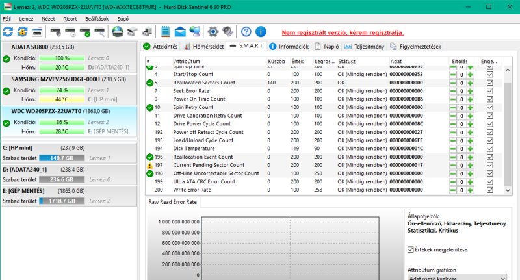Click the warning icon beside Current Pending Sector Count
520x280 pixels.
[150, 165]
